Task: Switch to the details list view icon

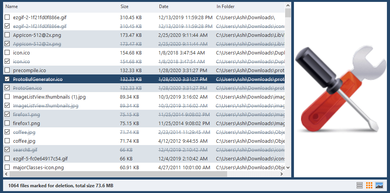Action: (x=359, y=185)
